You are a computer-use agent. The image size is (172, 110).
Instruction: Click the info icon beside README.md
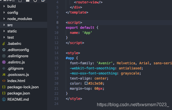pyautogui.click(x=4, y=99)
